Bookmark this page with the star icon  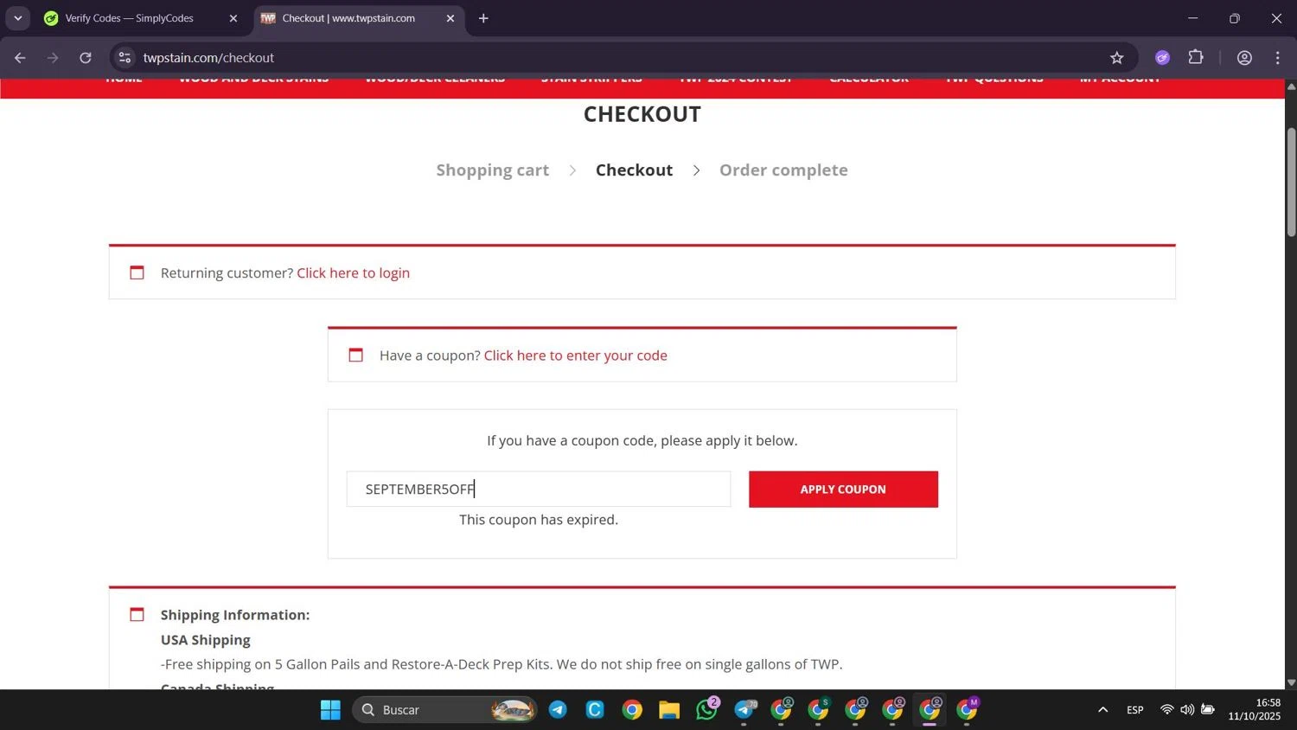point(1116,58)
